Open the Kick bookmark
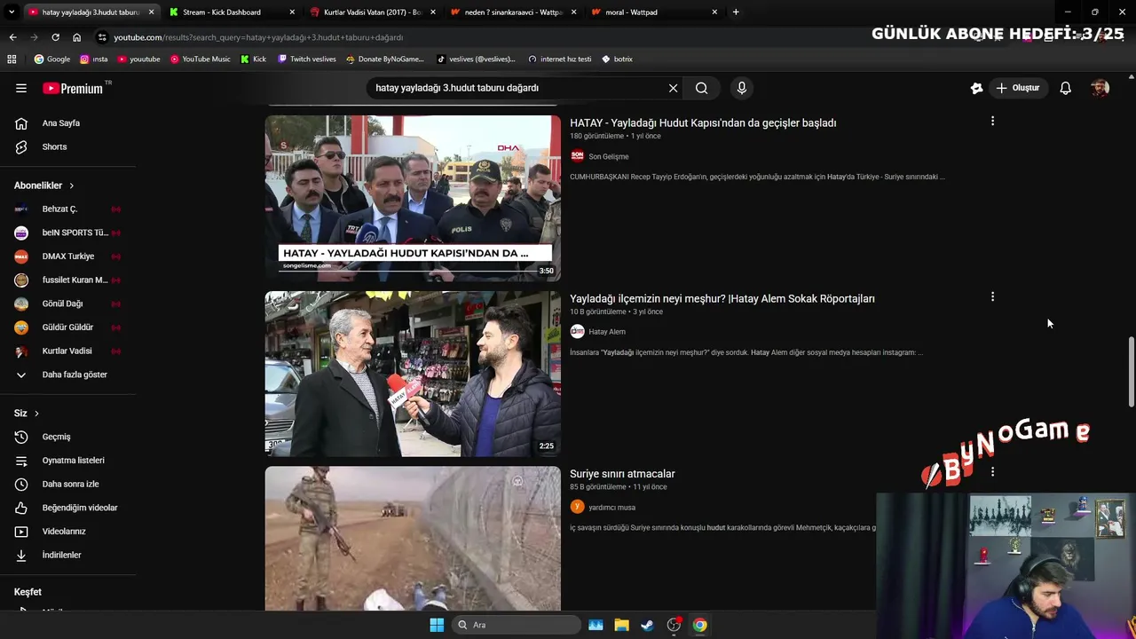The height and width of the screenshot is (639, 1136). (253, 59)
